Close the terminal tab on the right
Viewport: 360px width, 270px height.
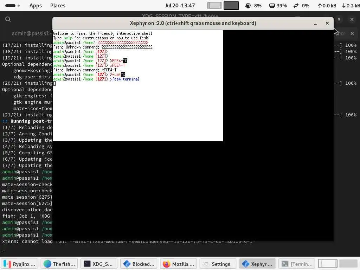pyautogui.click(x=352, y=33)
